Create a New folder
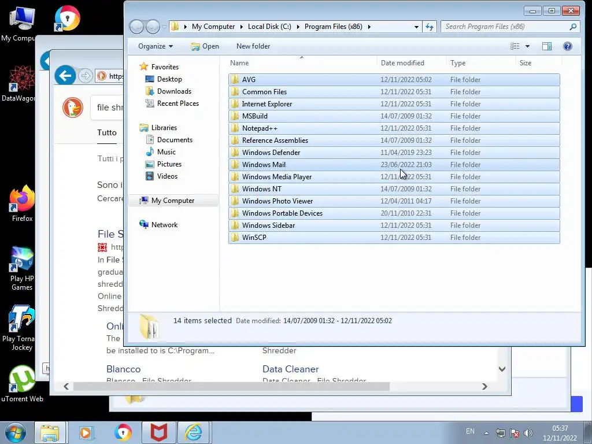 [x=253, y=46]
